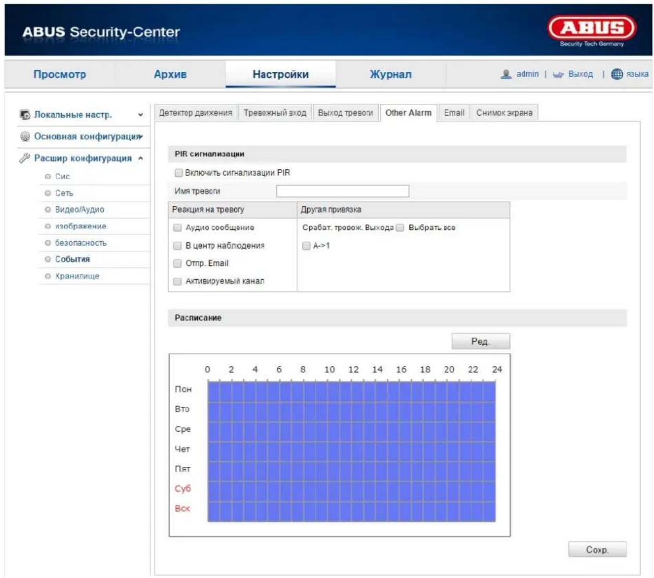Click the bullet icon beside События
The height and width of the screenshot is (578, 654).
48,259
